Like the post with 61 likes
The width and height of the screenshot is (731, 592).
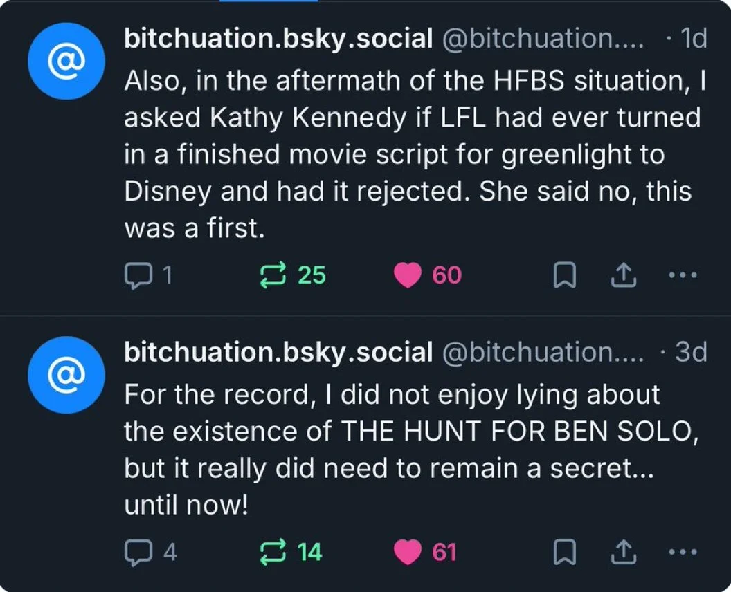(x=408, y=552)
